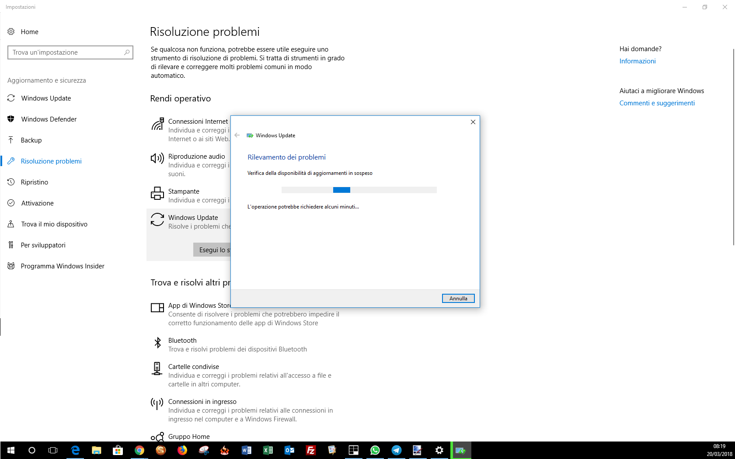Open the Attivazione checkmark icon
Viewport: 735px width, 459px height.
(x=11, y=203)
